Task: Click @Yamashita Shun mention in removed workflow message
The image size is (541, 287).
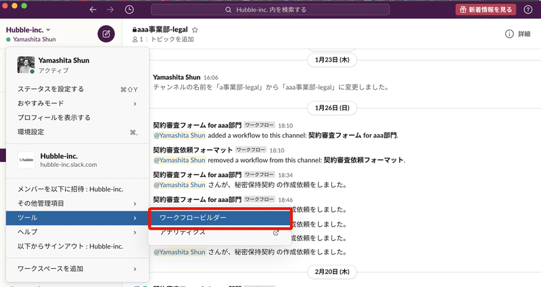Action: [179, 160]
